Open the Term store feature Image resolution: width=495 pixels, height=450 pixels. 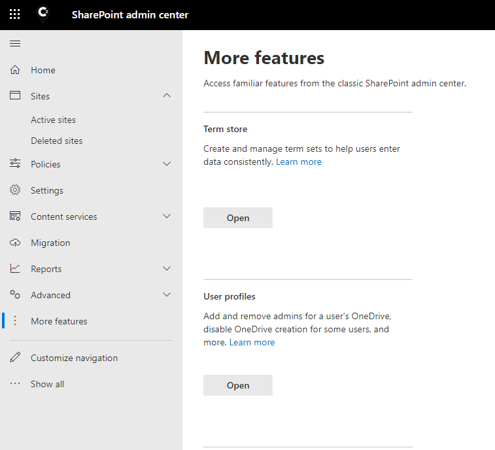pyautogui.click(x=238, y=218)
